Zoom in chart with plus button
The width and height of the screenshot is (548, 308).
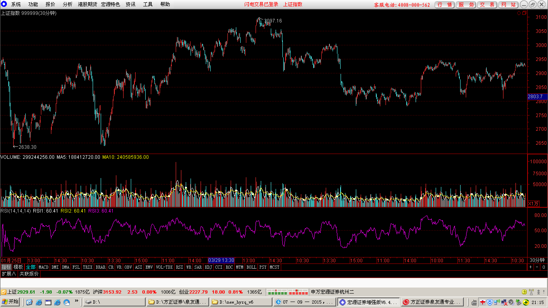point(530,267)
